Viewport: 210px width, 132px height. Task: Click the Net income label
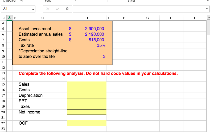click(30, 112)
